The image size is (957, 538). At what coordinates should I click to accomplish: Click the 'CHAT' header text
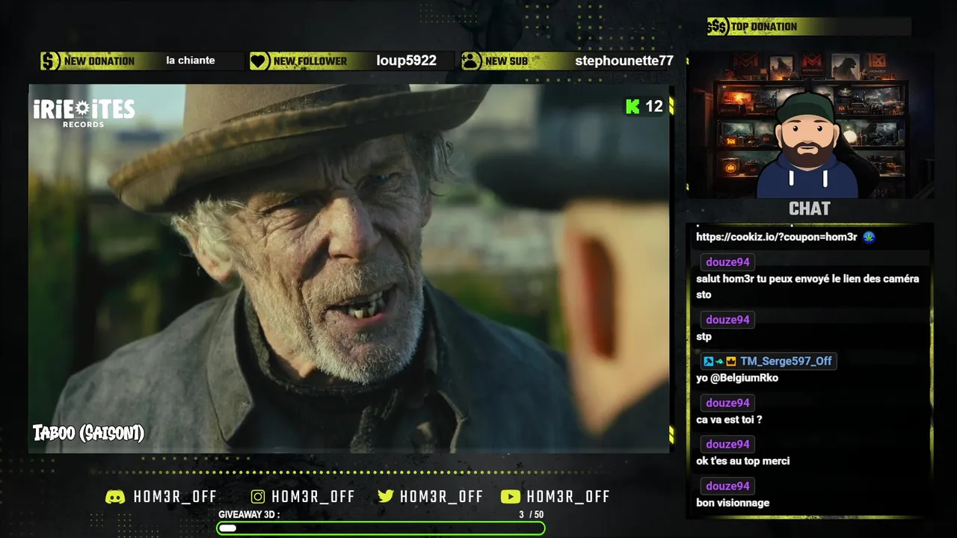pyautogui.click(x=810, y=209)
